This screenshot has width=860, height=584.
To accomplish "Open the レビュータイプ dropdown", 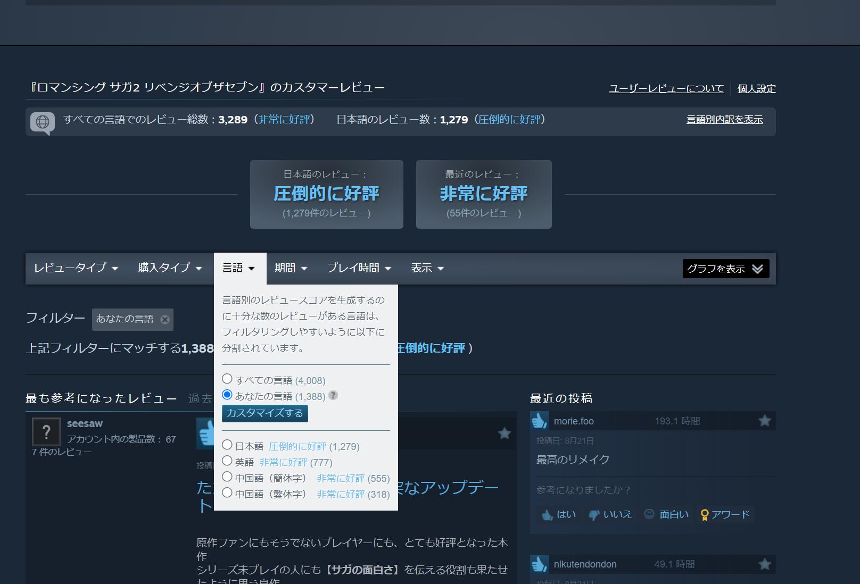I will [76, 268].
